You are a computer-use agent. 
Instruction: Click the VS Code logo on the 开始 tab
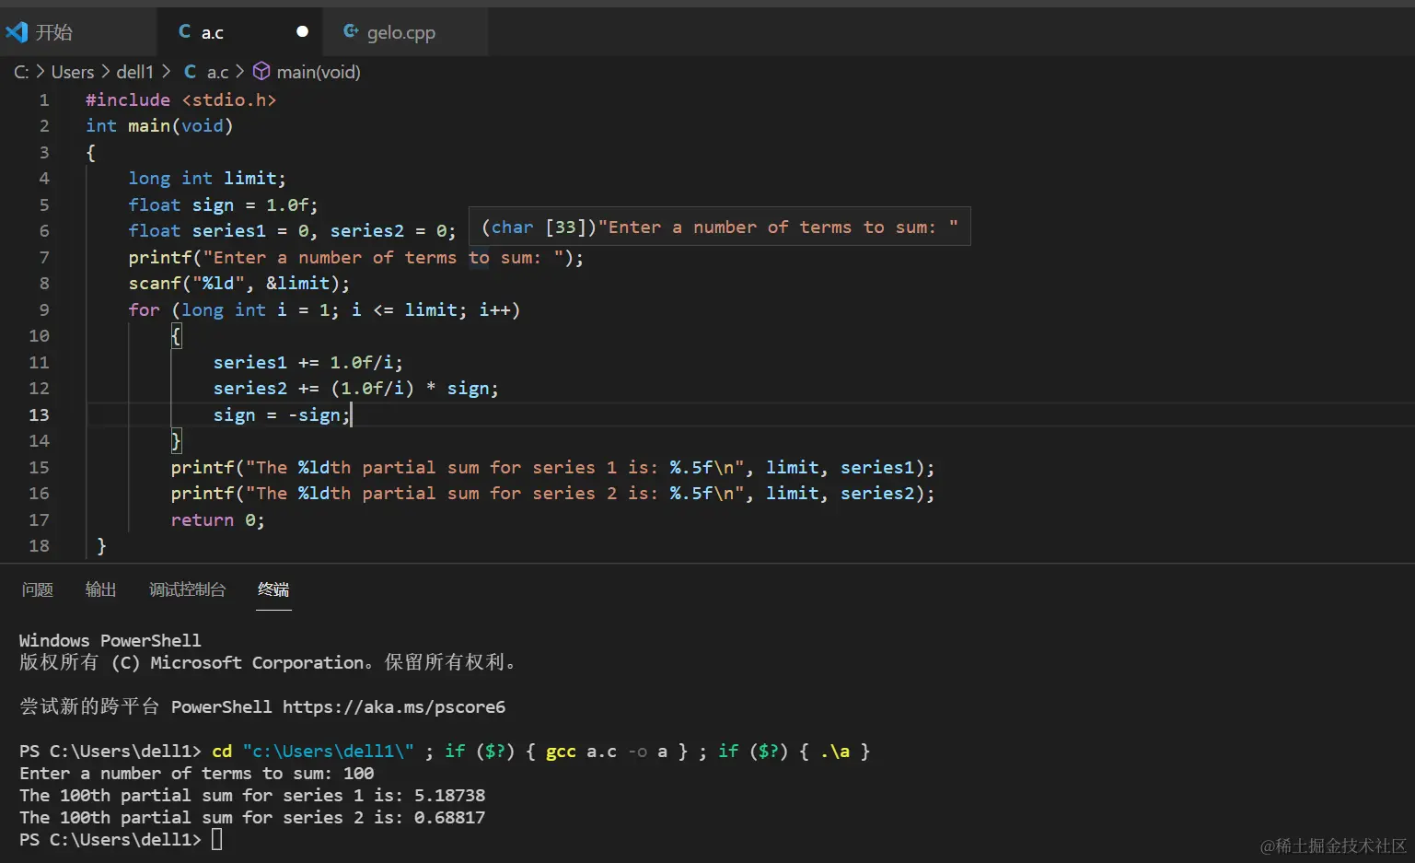click(x=17, y=32)
